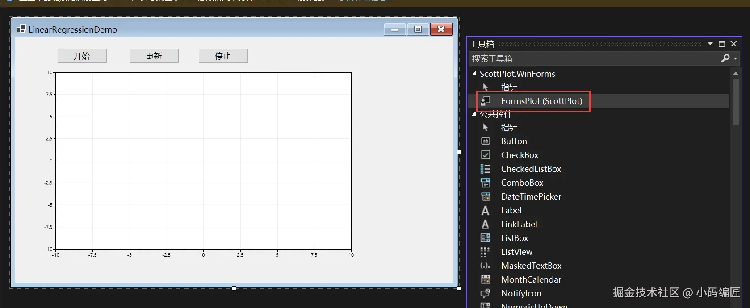This screenshot has width=750, height=308.
Task: Click the 停止 button in the form
Action: (223, 56)
